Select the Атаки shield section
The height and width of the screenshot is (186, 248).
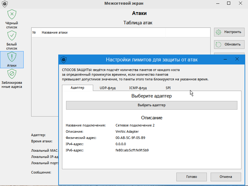[x=12, y=60]
